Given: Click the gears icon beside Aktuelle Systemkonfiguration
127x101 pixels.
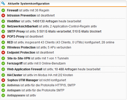Looking at the screenshot, I should click(x=3, y=4).
